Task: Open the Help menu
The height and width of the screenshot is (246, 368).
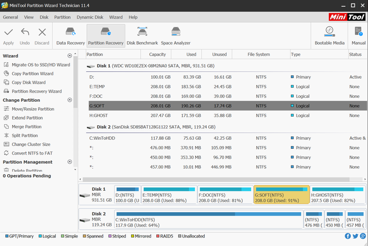Action: tap(133, 17)
